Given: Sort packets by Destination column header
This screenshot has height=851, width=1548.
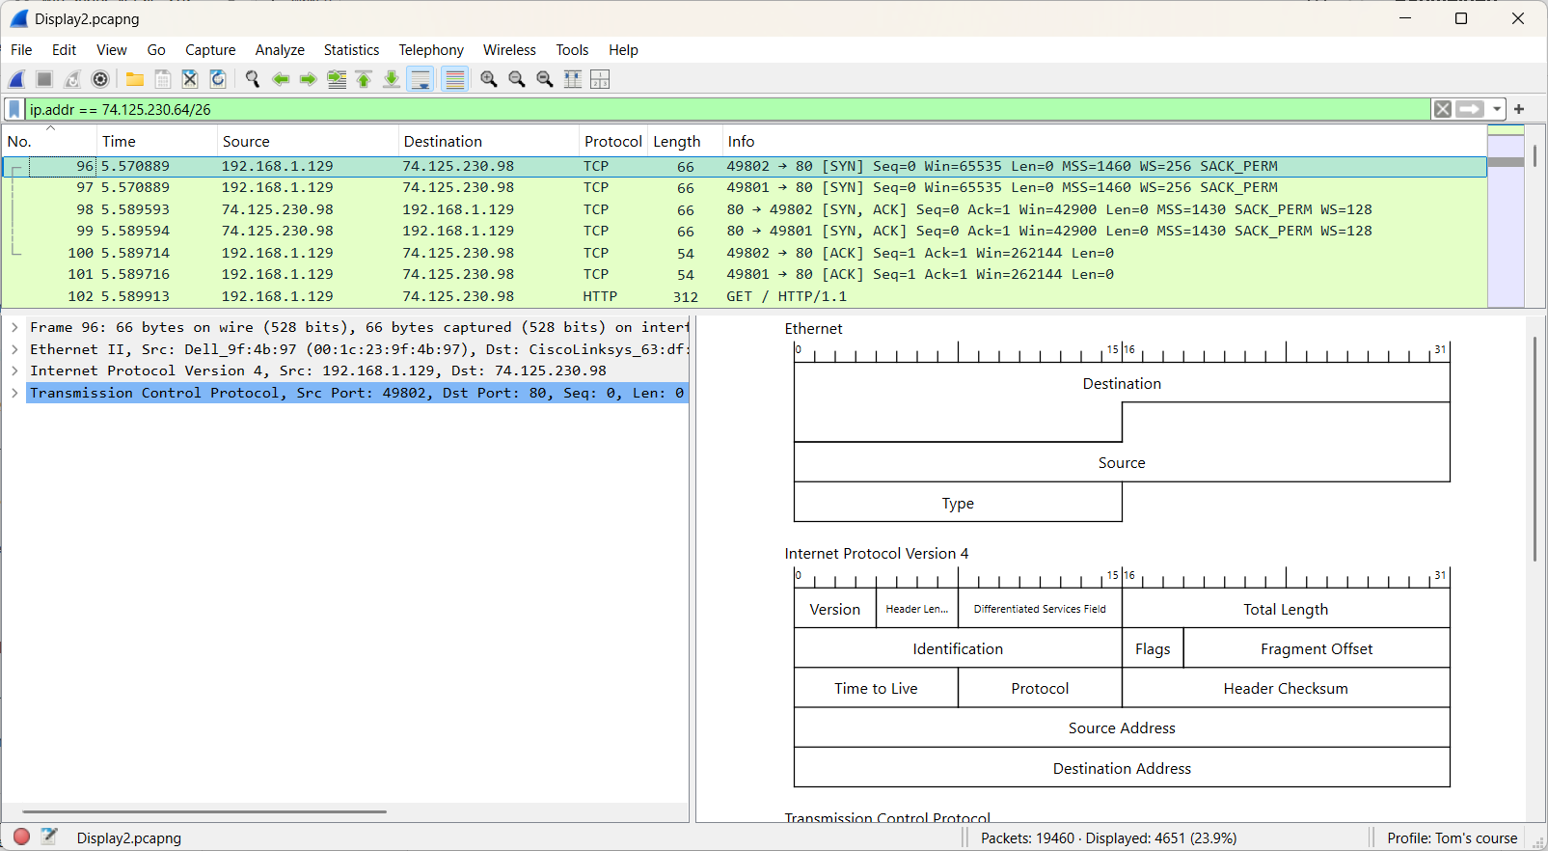Looking at the screenshot, I should pyautogui.click(x=489, y=142).
